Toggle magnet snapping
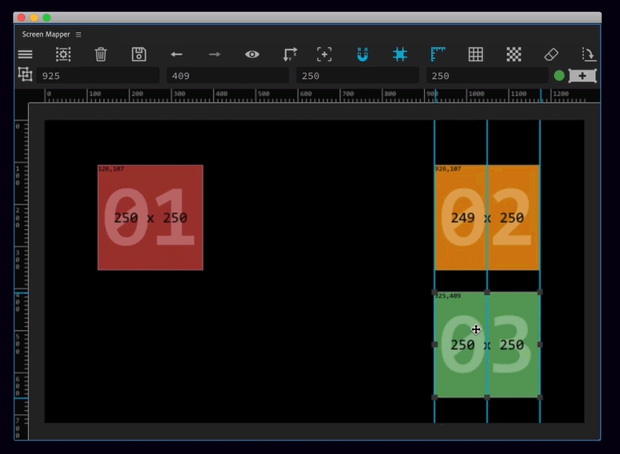This screenshot has width=620, height=454. pos(362,54)
